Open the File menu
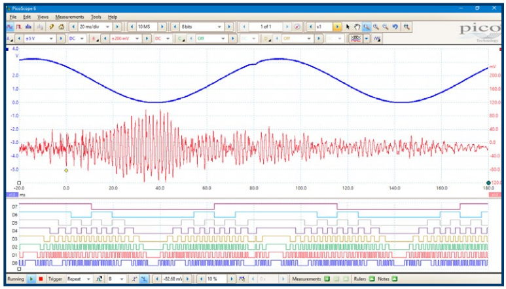Image resolution: width=506 pixels, height=289 pixels. pyautogui.click(x=13, y=17)
